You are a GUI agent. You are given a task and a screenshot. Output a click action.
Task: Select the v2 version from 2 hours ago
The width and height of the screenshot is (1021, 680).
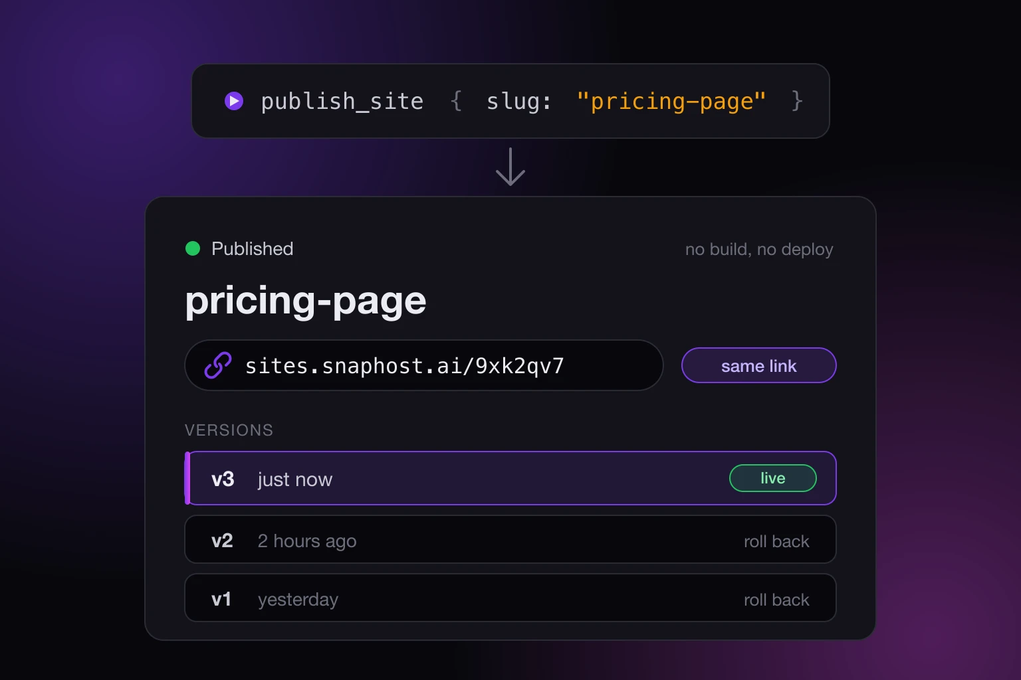510,539
